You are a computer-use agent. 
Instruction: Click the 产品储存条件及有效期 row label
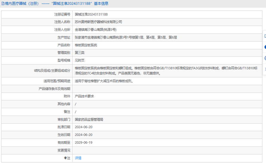coord(54,89)
